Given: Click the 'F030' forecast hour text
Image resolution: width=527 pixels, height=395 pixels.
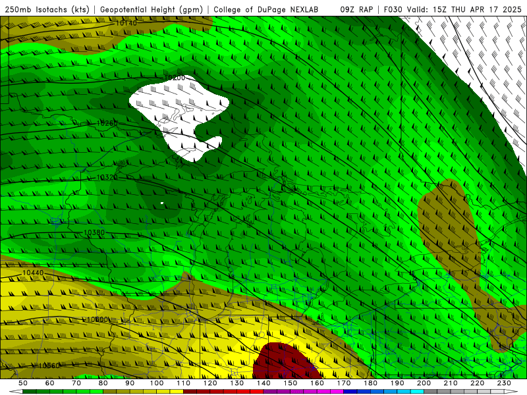Looking at the screenshot, I should [393, 9].
